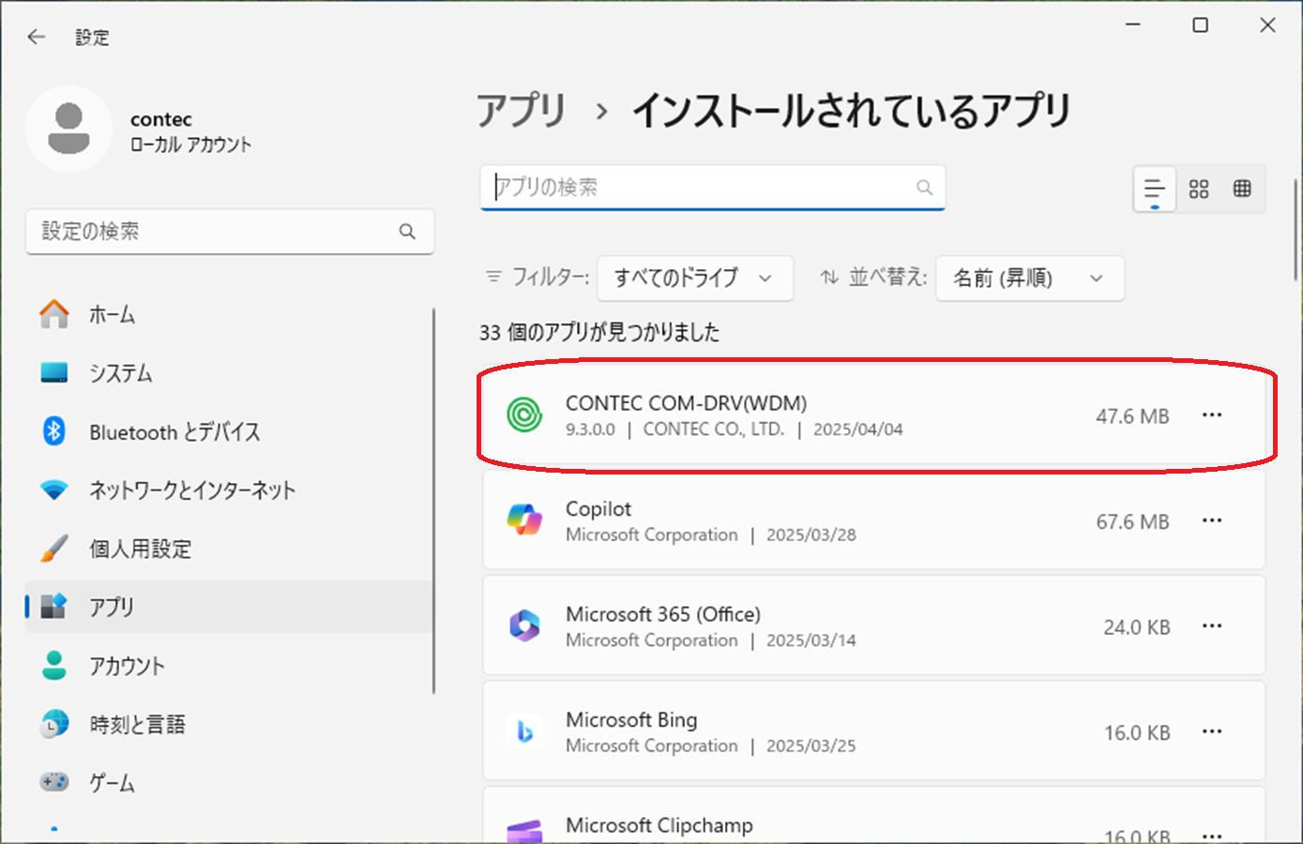
Task: Click the 個人用設定 paintbrush icon
Action: [54, 548]
